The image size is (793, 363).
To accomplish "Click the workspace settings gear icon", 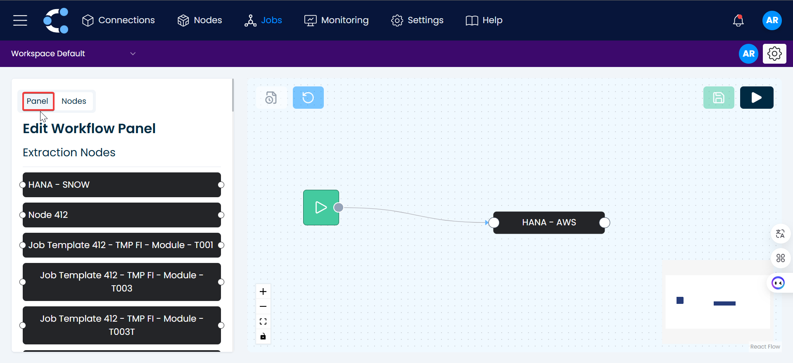I will coord(774,54).
